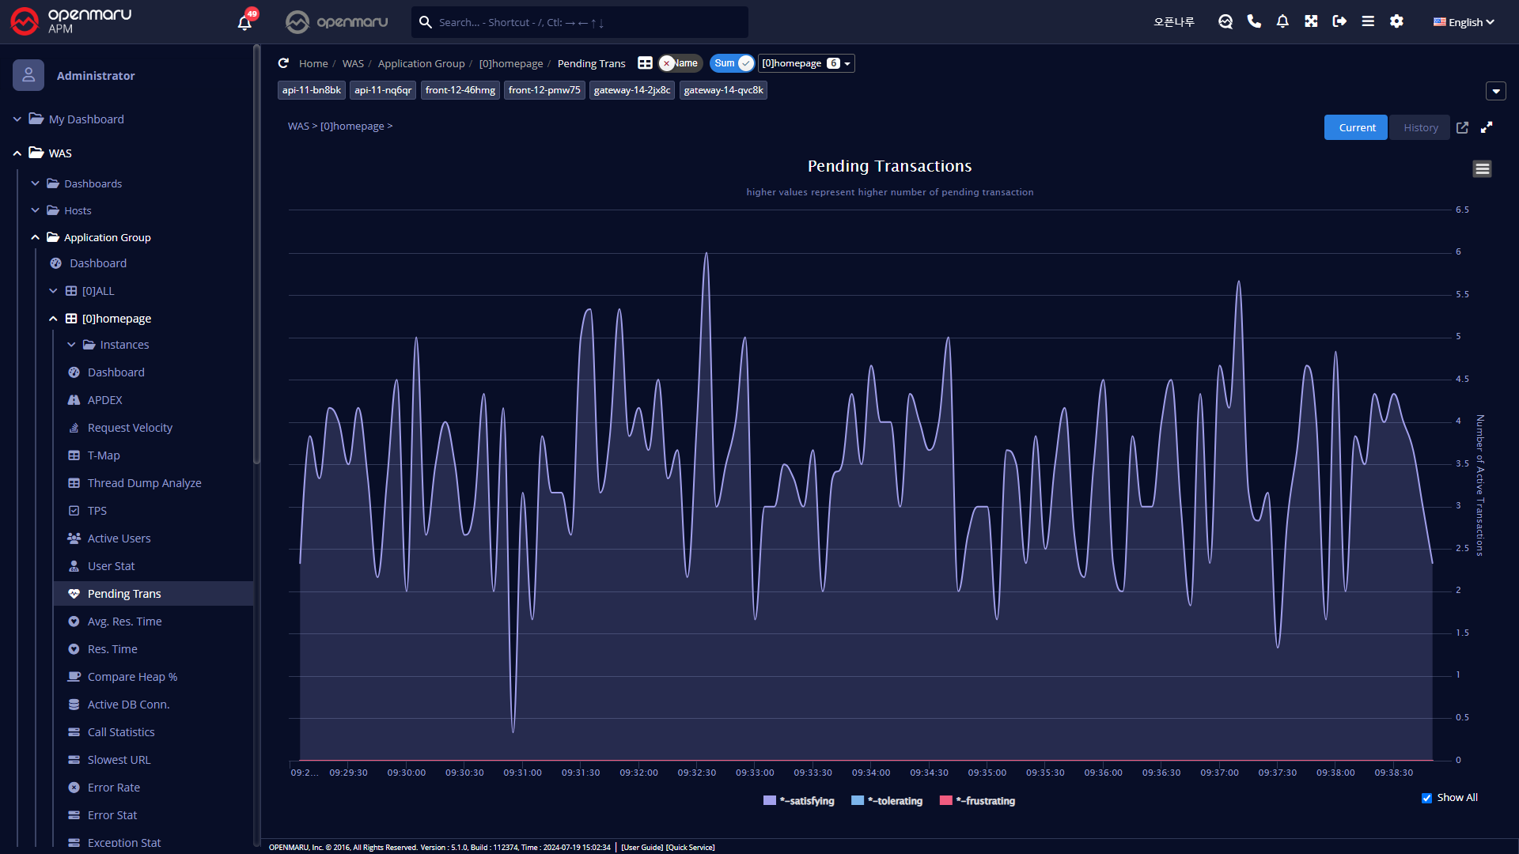This screenshot has height=854, width=1519.
Task: Click the refresh icon beside Home breadcrumb
Action: click(283, 63)
